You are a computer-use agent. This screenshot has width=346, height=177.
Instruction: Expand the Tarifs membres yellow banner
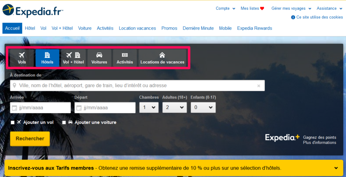(x=336, y=168)
